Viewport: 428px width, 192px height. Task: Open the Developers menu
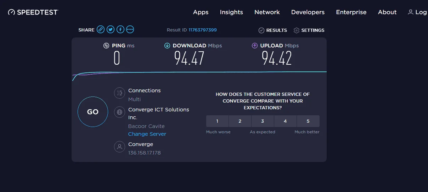click(x=308, y=12)
